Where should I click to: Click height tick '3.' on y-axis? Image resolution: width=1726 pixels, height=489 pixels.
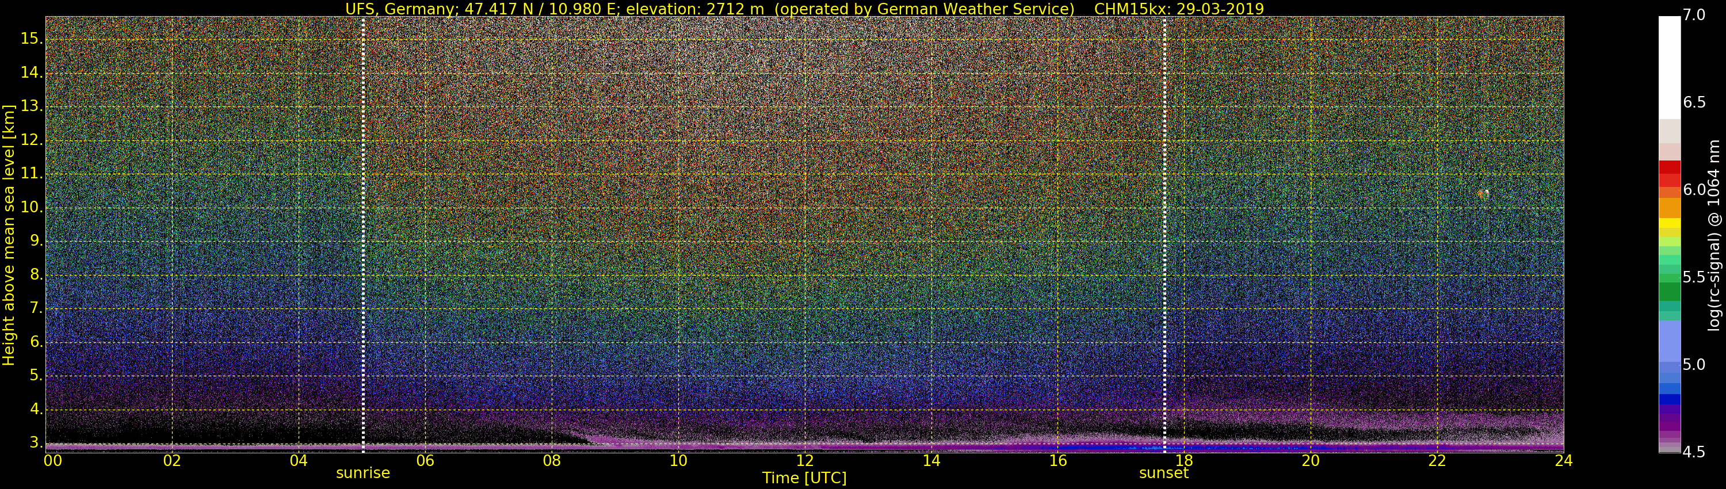coord(36,443)
